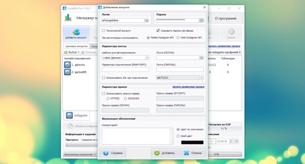Add account button in main window
305x164 pixels.
(76, 33)
